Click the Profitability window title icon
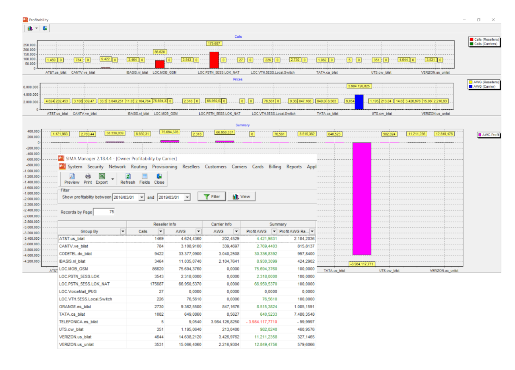 pos(25,20)
